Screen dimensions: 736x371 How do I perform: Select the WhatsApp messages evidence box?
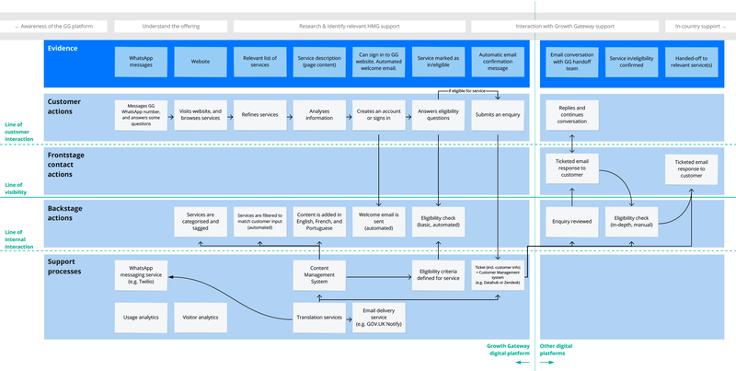(x=141, y=61)
